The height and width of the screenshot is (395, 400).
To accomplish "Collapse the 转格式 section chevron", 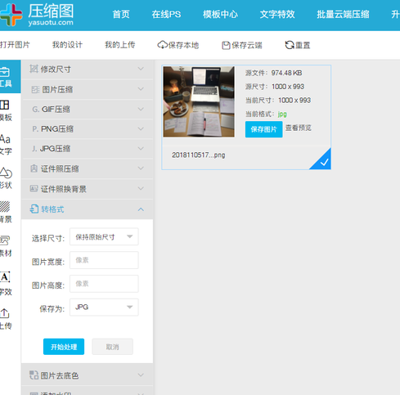I will [x=141, y=209].
